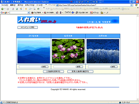Click the page icon in address bar

pyautogui.click(x=57, y=5)
